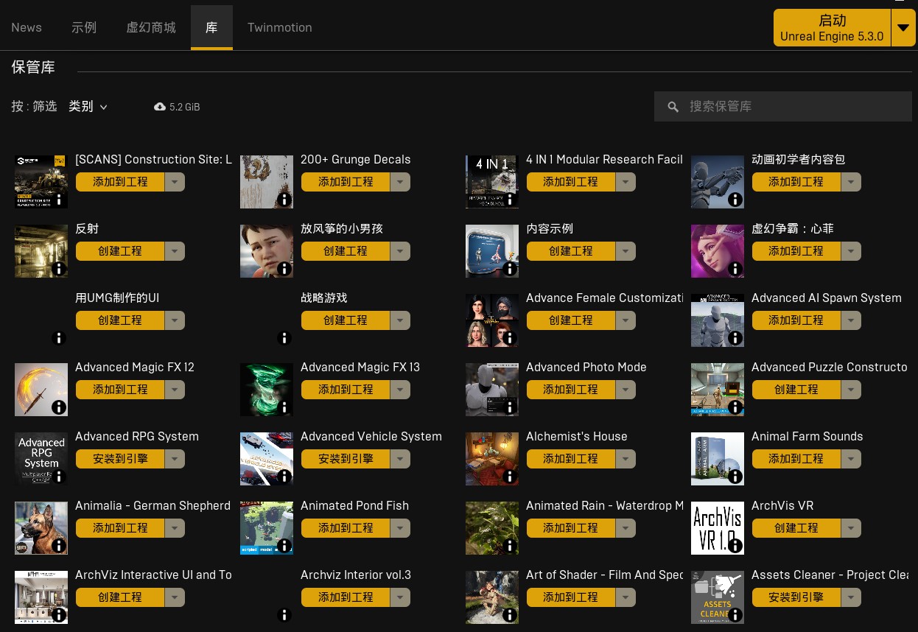This screenshot has width=918, height=632.
Task: Go to the News tab
Action: click(27, 28)
